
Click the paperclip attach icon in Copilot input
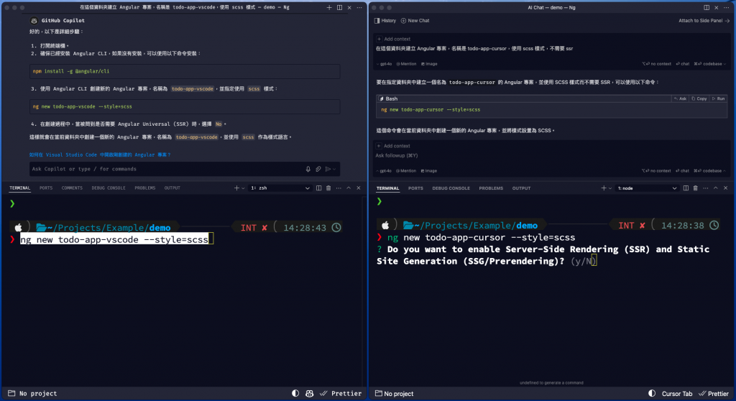(x=318, y=169)
